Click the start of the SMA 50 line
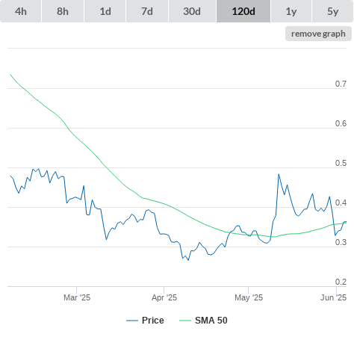This screenshot has width=354, height=340. tap(10, 74)
